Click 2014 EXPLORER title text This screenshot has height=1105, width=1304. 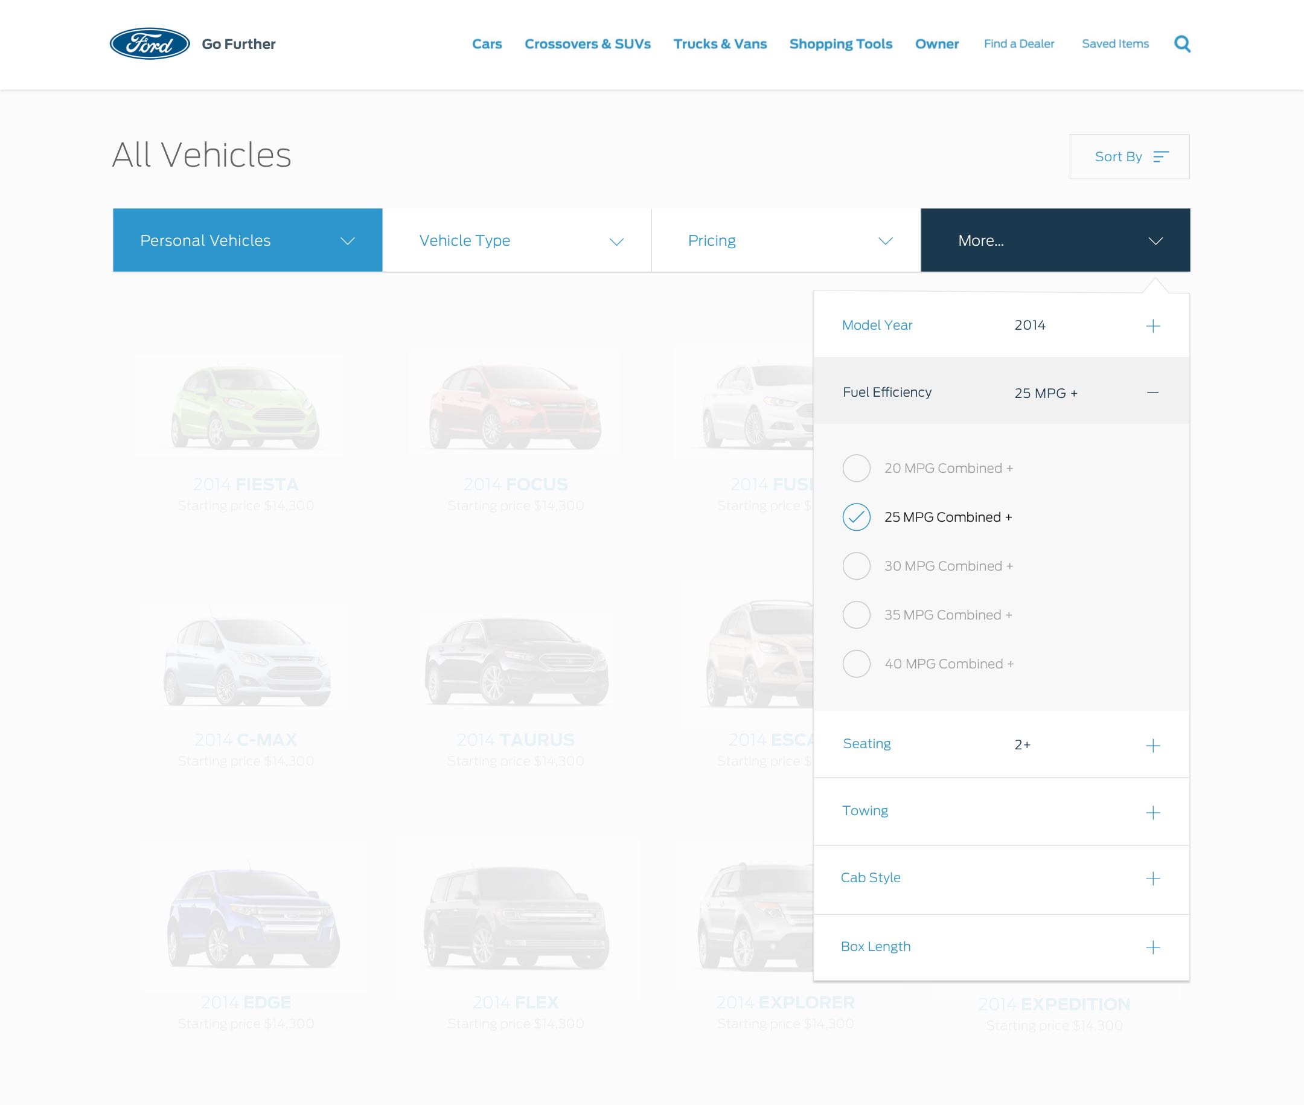(785, 1002)
